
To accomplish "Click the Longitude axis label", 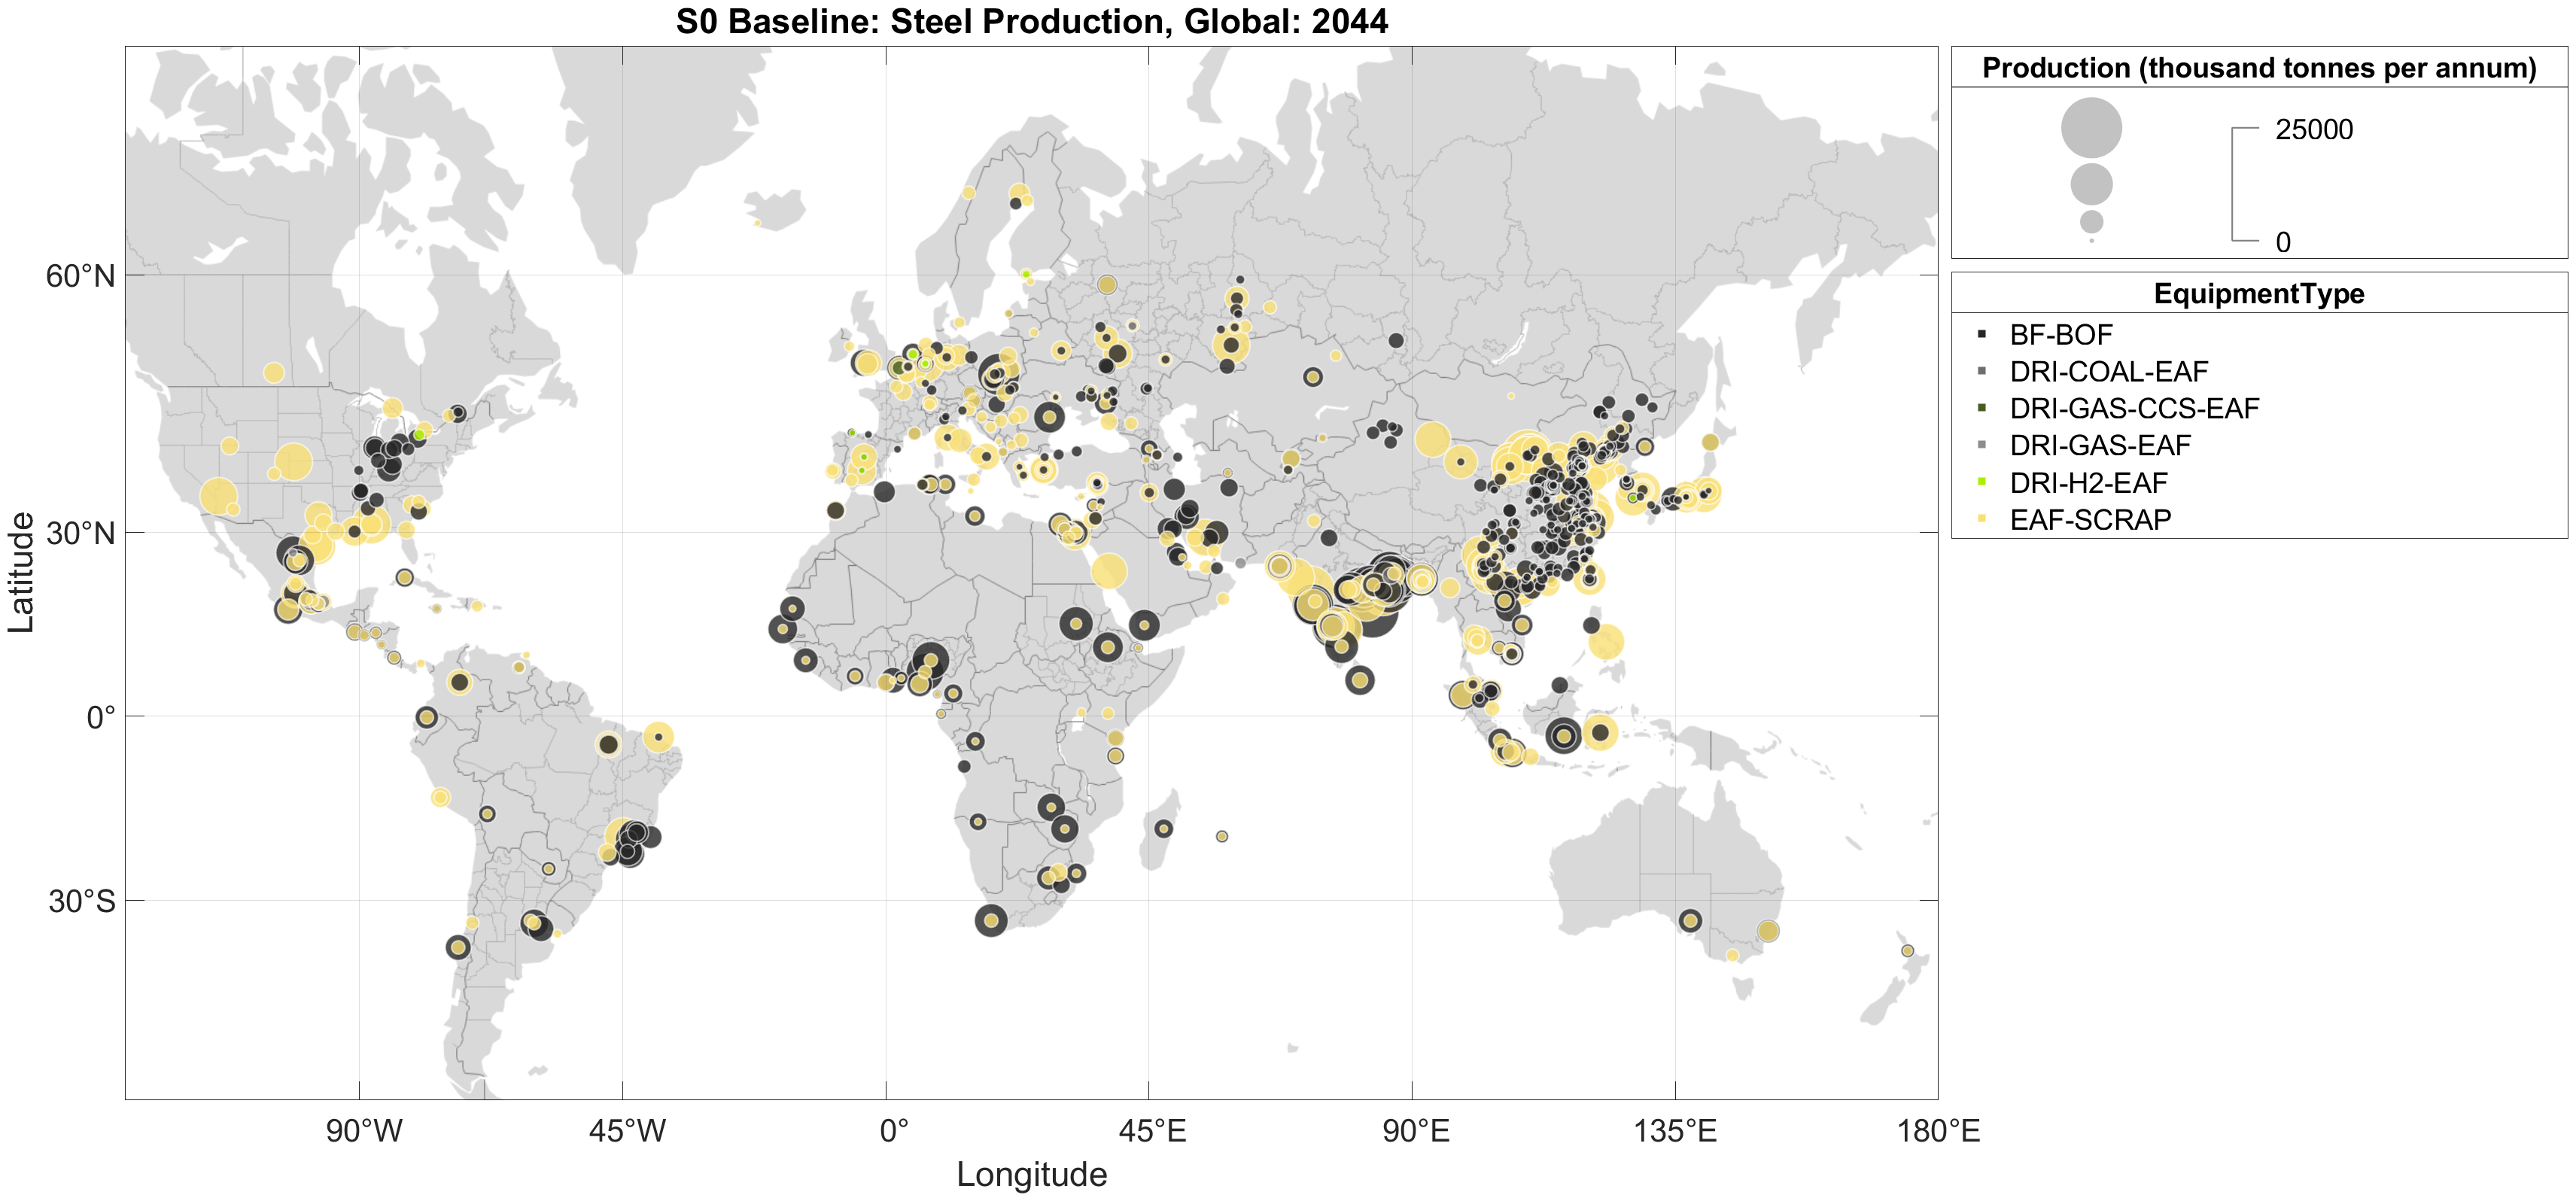I will (1031, 1174).
